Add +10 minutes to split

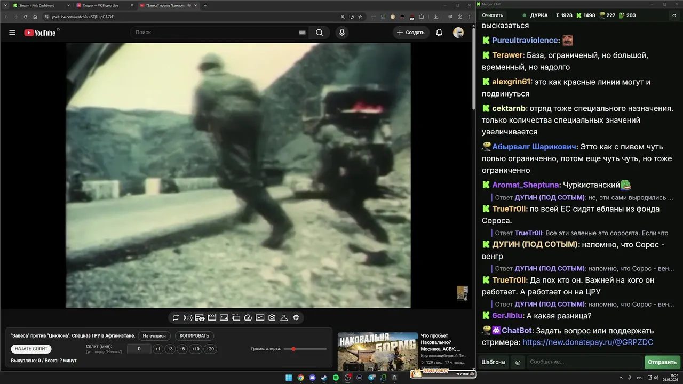(196, 349)
